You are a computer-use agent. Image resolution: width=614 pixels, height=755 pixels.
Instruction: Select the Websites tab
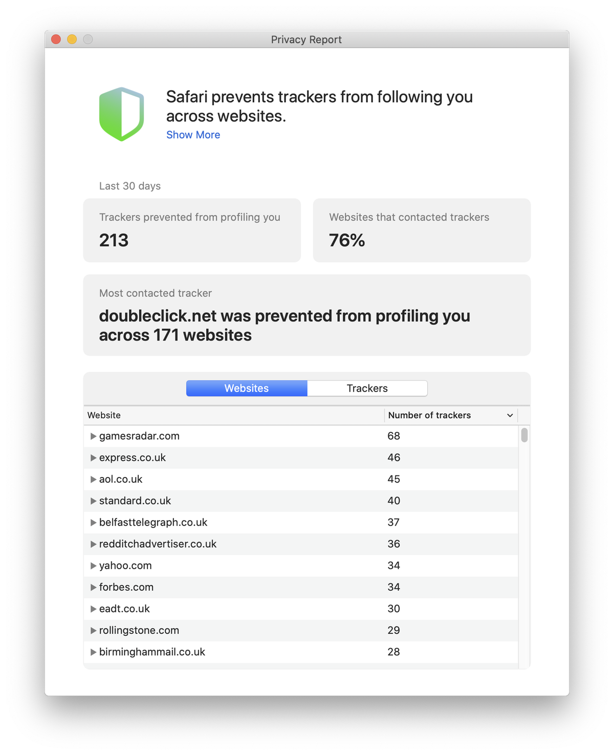pyautogui.click(x=247, y=388)
